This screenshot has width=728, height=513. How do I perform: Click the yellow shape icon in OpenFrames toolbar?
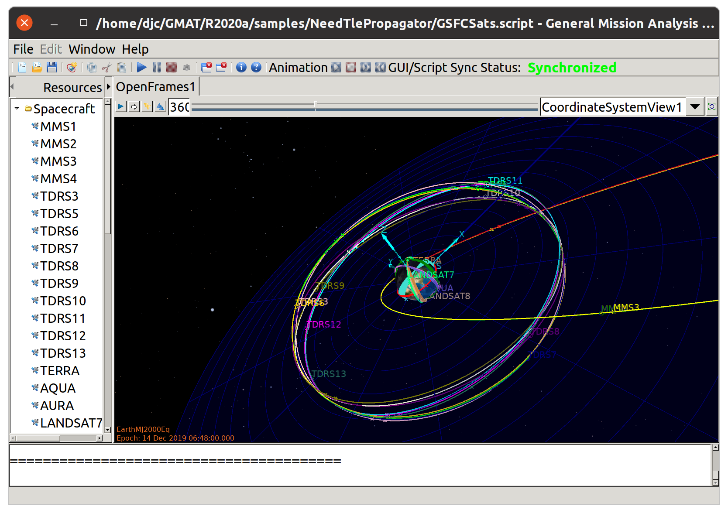coord(147,106)
